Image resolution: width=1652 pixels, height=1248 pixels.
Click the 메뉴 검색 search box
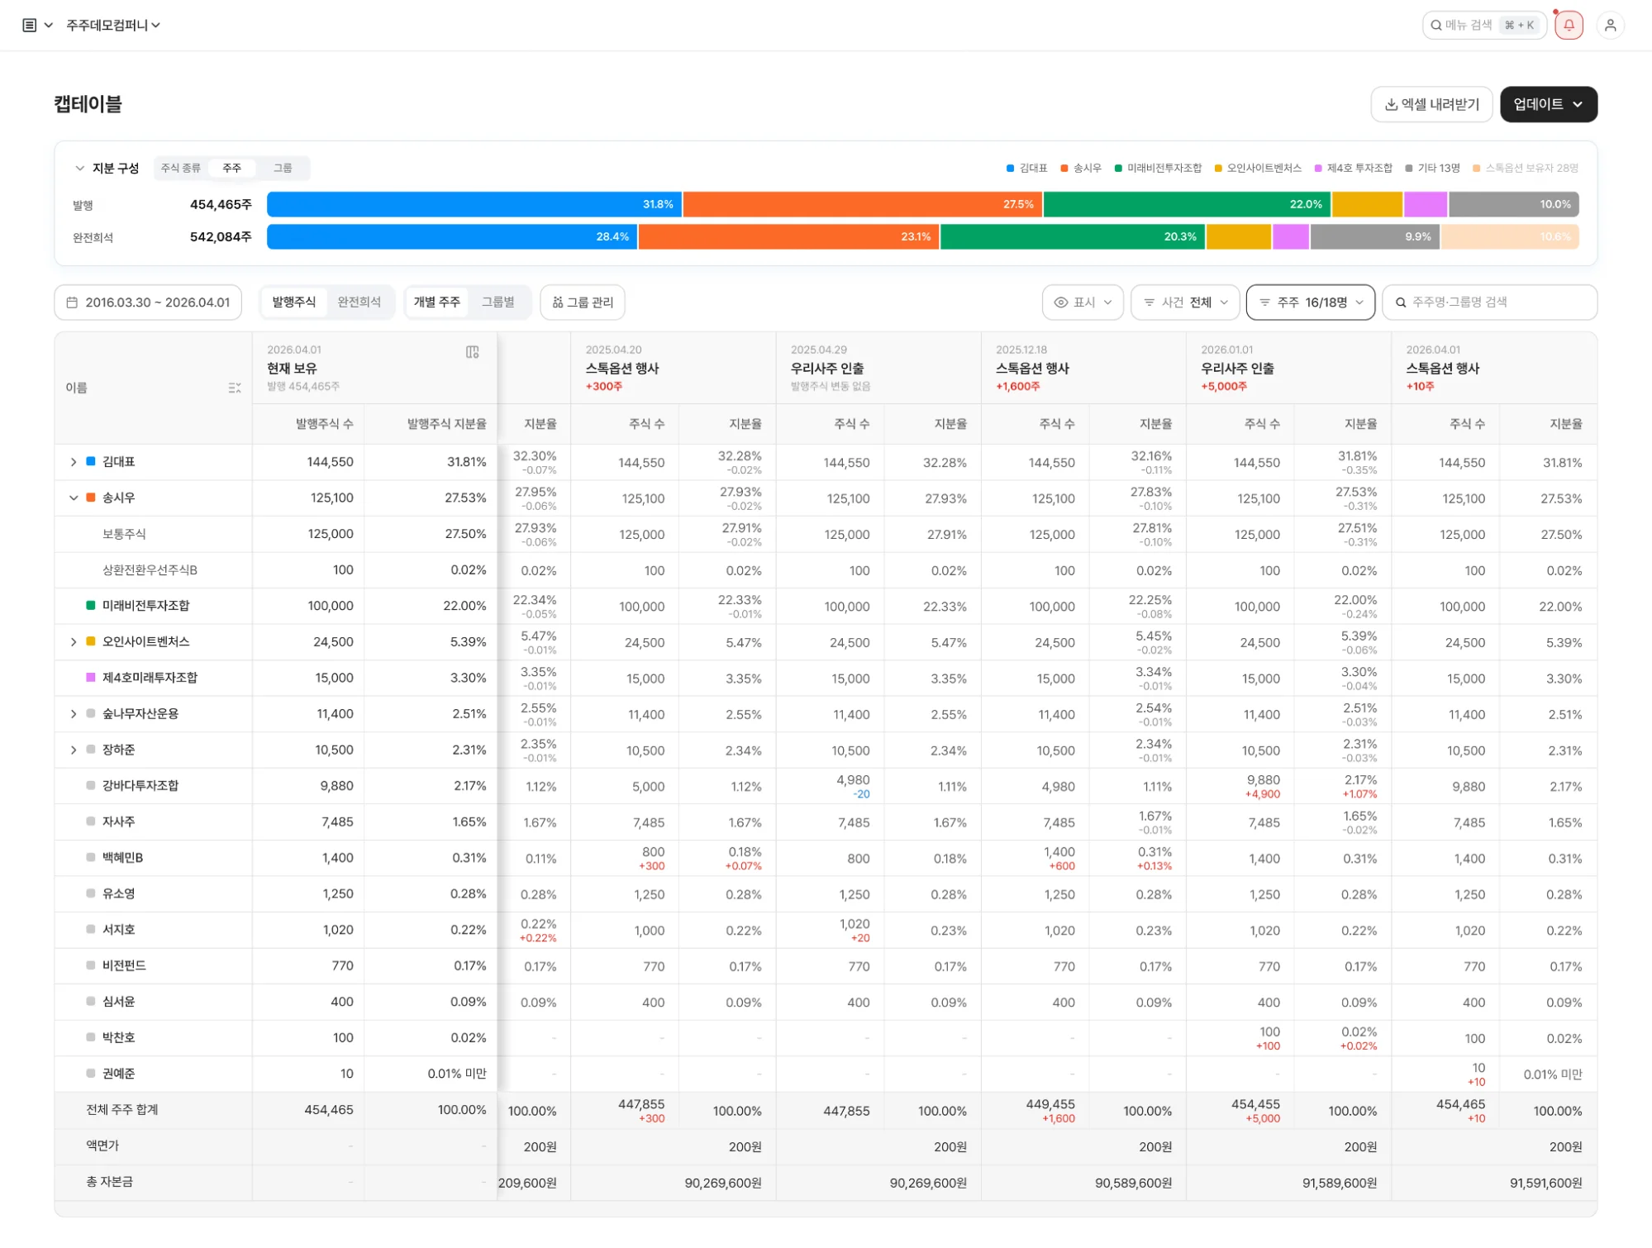point(1483,26)
